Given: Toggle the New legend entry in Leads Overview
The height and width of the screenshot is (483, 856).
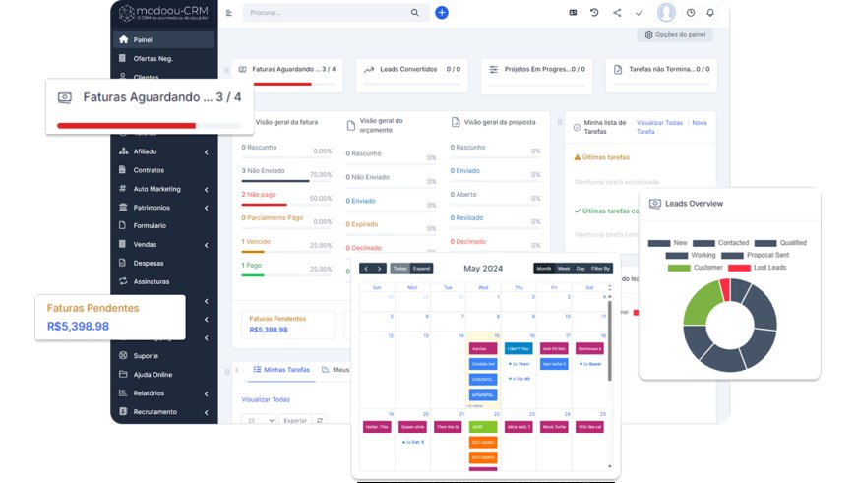Looking at the screenshot, I should pos(668,243).
